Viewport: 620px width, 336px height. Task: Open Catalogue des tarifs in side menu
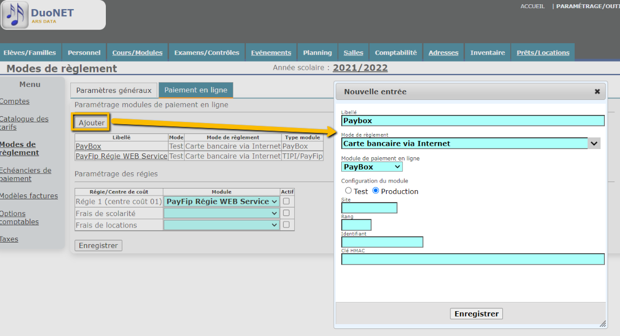pyautogui.click(x=24, y=123)
